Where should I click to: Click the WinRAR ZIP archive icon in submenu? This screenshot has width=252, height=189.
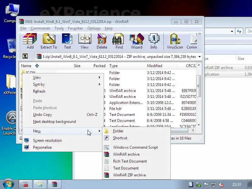click(x=106, y=175)
